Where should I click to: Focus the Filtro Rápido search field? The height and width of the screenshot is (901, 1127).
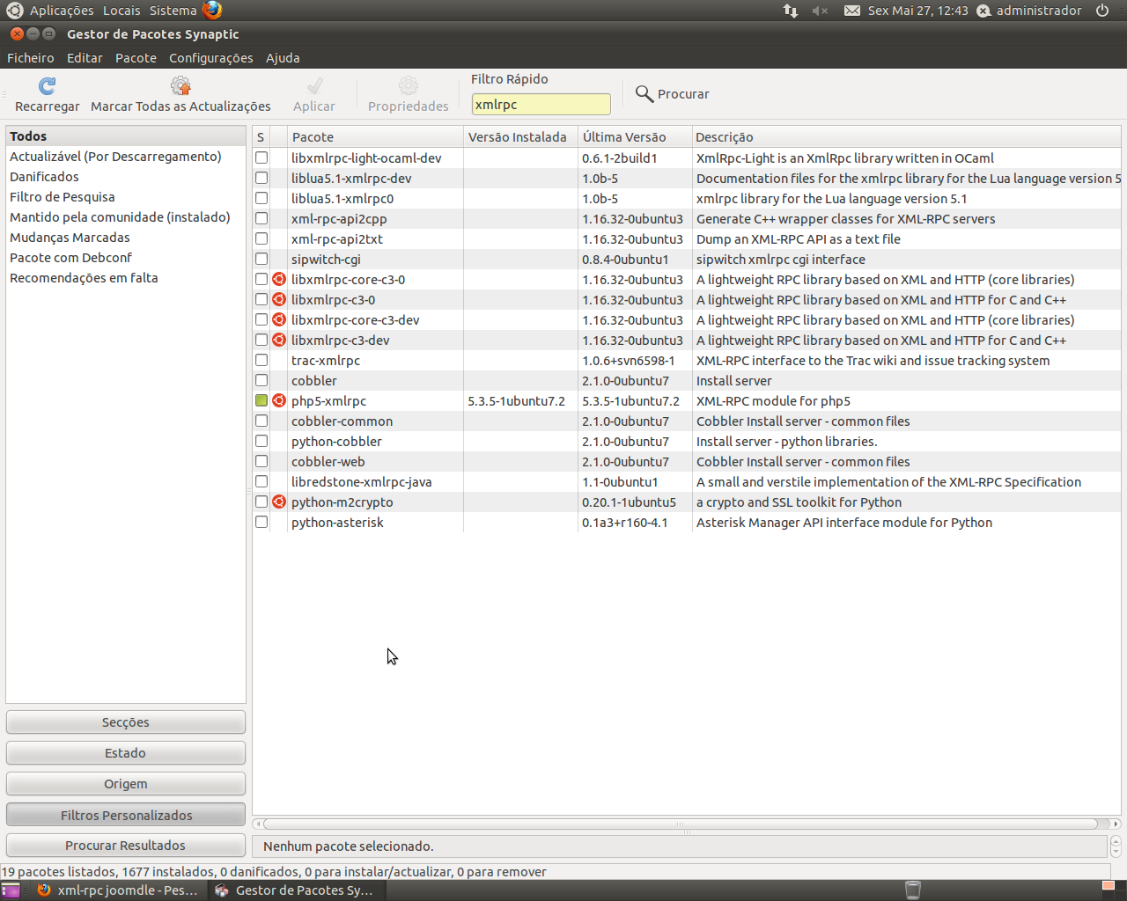541,105
